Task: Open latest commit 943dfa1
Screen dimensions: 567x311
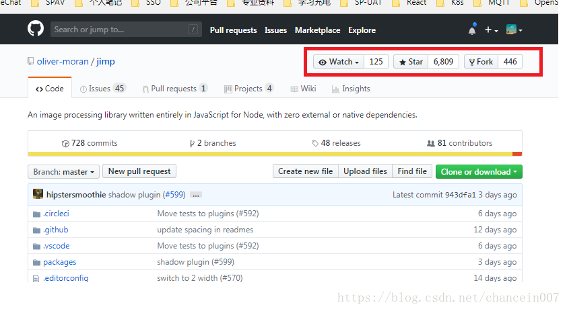Action: pos(461,195)
